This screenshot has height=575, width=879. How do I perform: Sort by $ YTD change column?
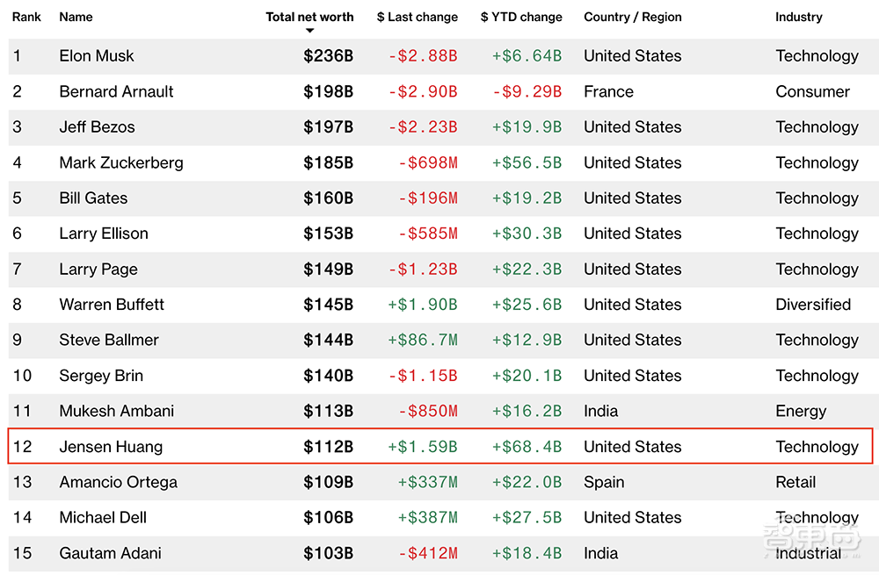520,17
